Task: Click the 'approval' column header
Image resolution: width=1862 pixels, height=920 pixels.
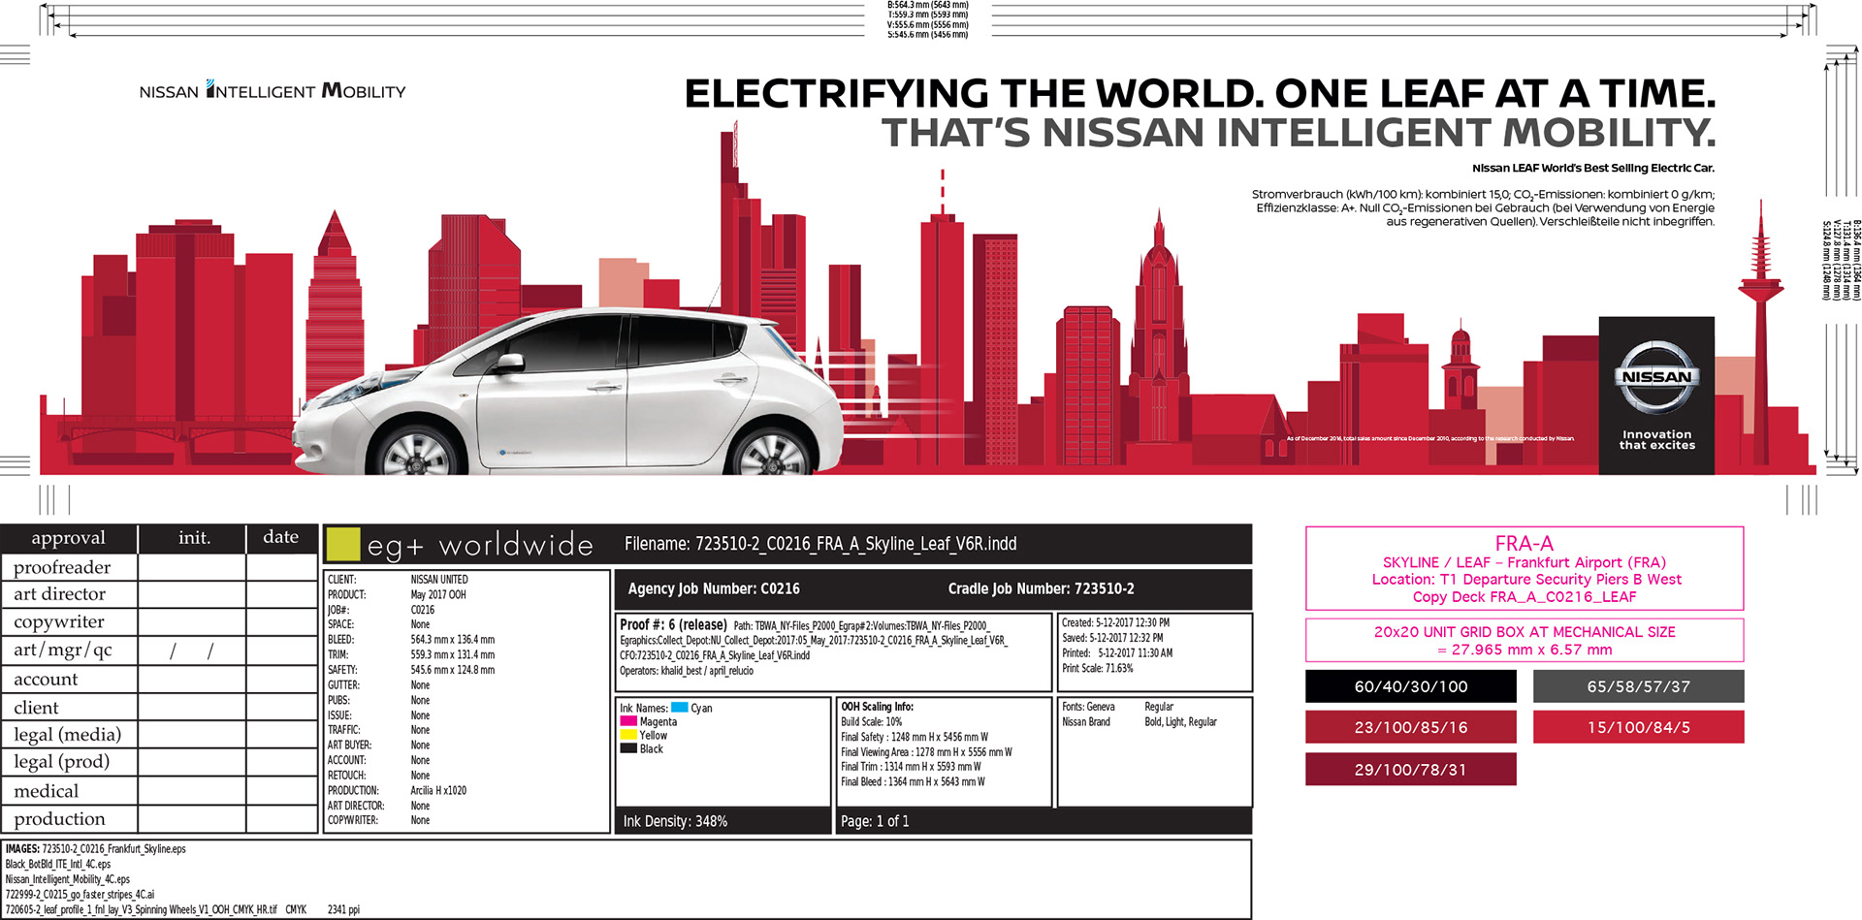Action: point(68,538)
